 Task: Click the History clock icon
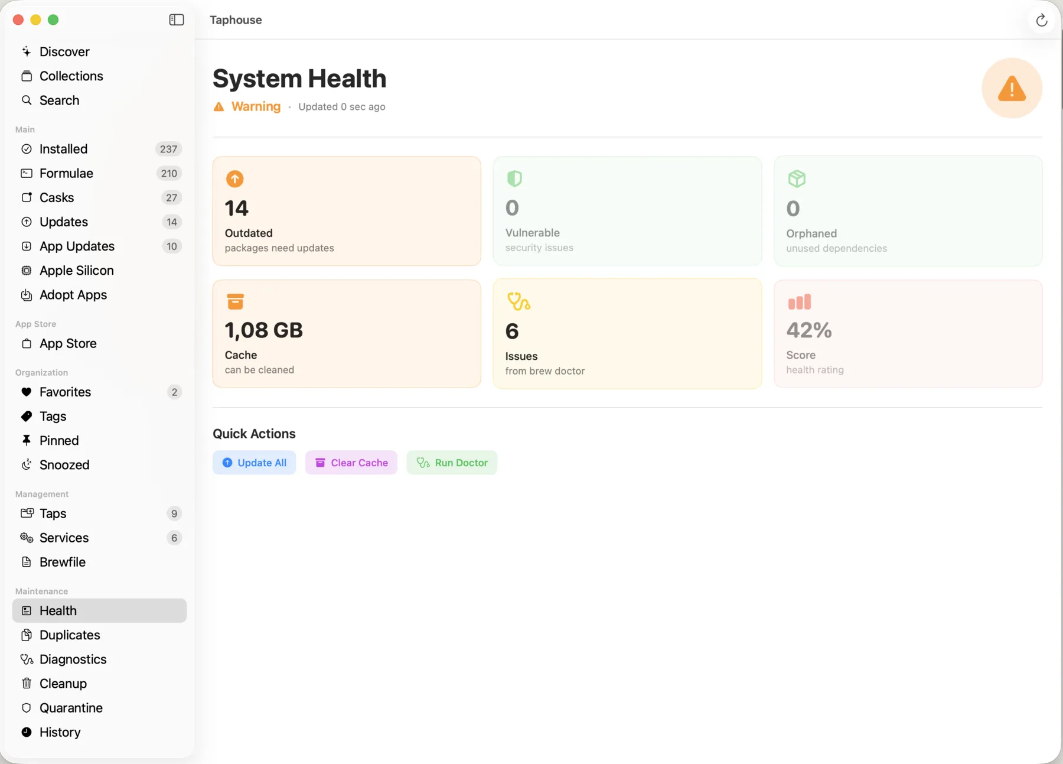tap(27, 732)
